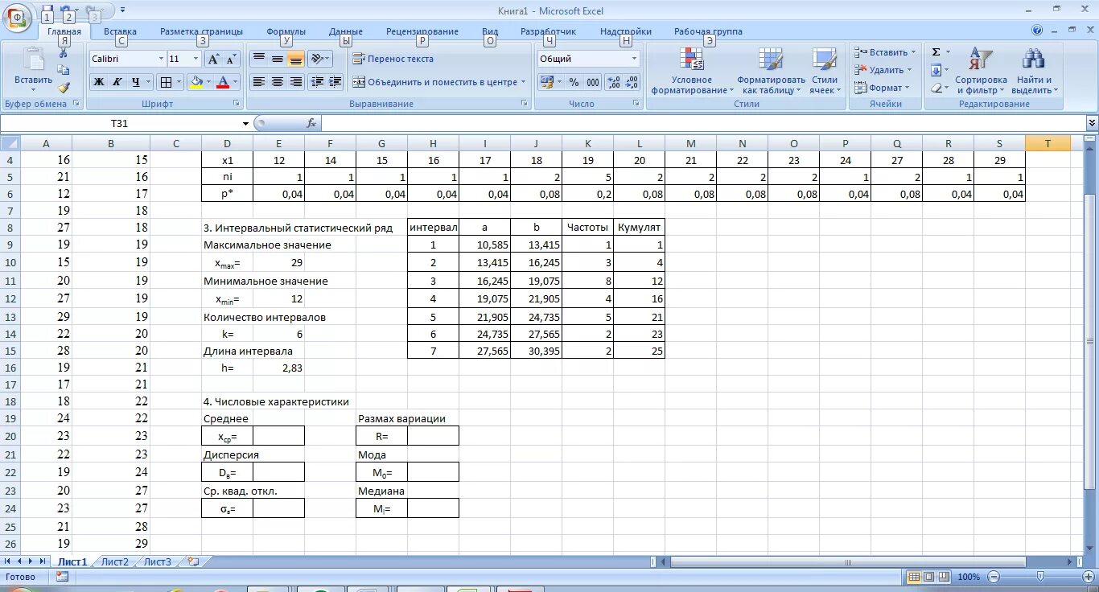Viewport: 1099px width, 592px height.
Task: Align cell content to the bottom
Action: 296,59
